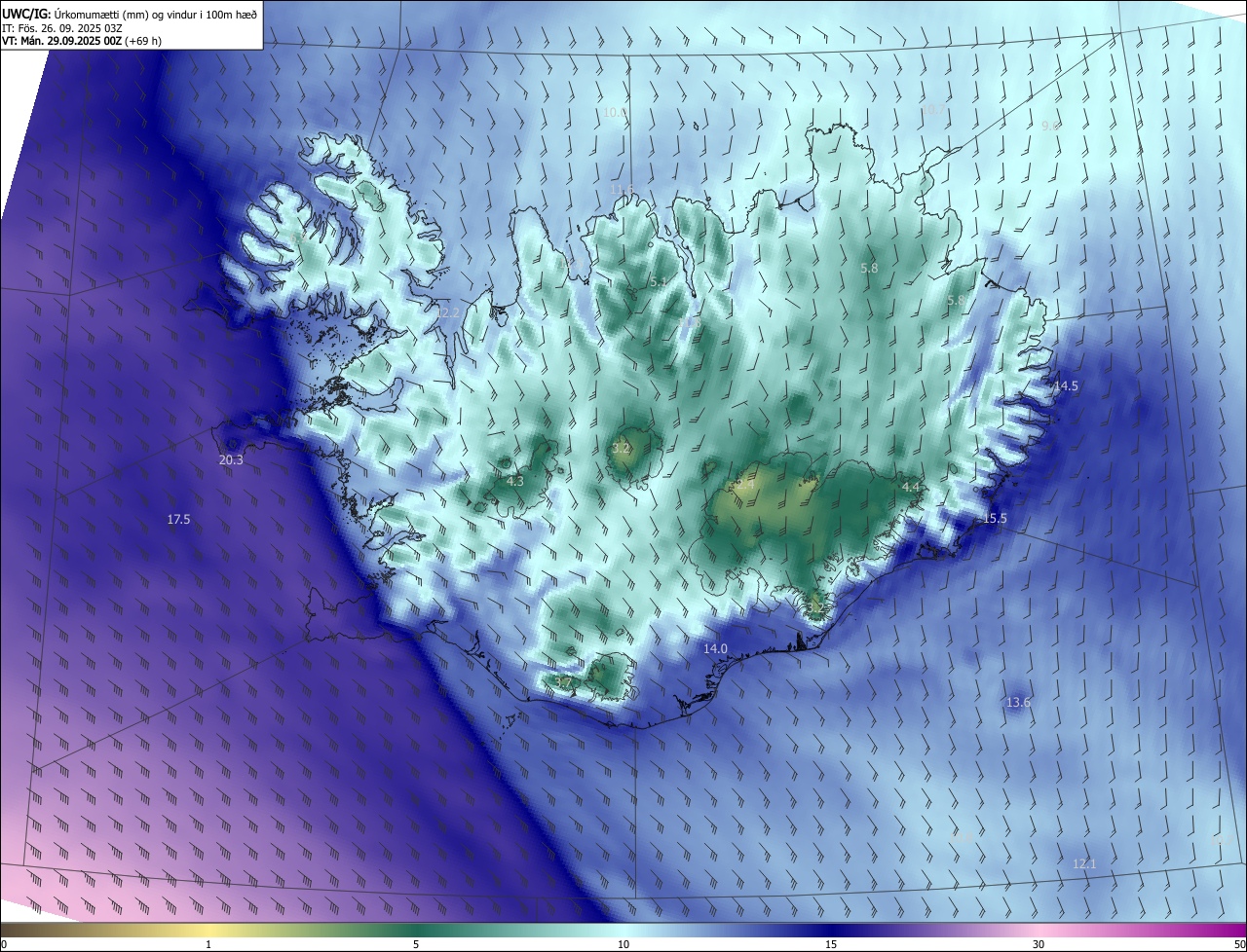Click the 5 tick on the color scale
Viewport: 1247px width, 952px height.
point(416,945)
